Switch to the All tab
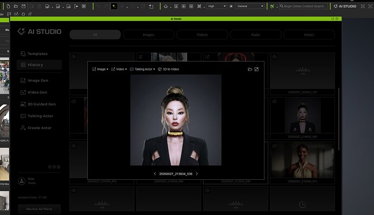 point(95,35)
